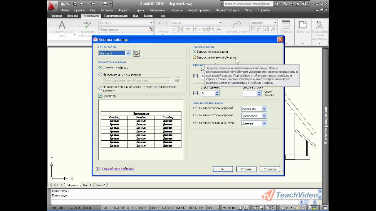Click the МОДЕЛЬ button in status bar
This screenshot has height=211, width=376.
229,208
